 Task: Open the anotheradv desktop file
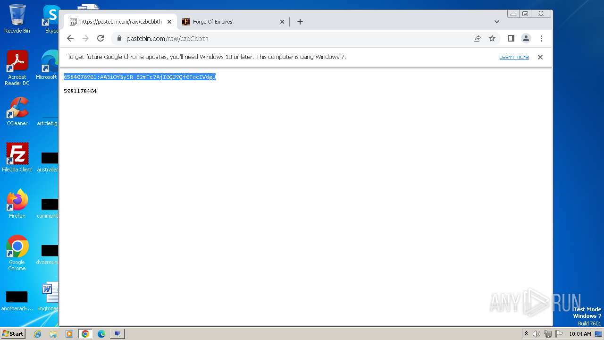[17, 300]
